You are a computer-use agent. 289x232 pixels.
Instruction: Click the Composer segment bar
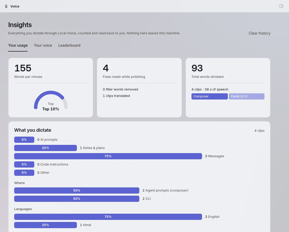(x=210, y=96)
